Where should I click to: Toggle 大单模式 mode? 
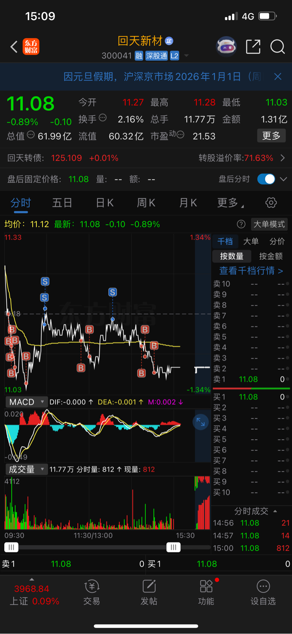pos(269,224)
